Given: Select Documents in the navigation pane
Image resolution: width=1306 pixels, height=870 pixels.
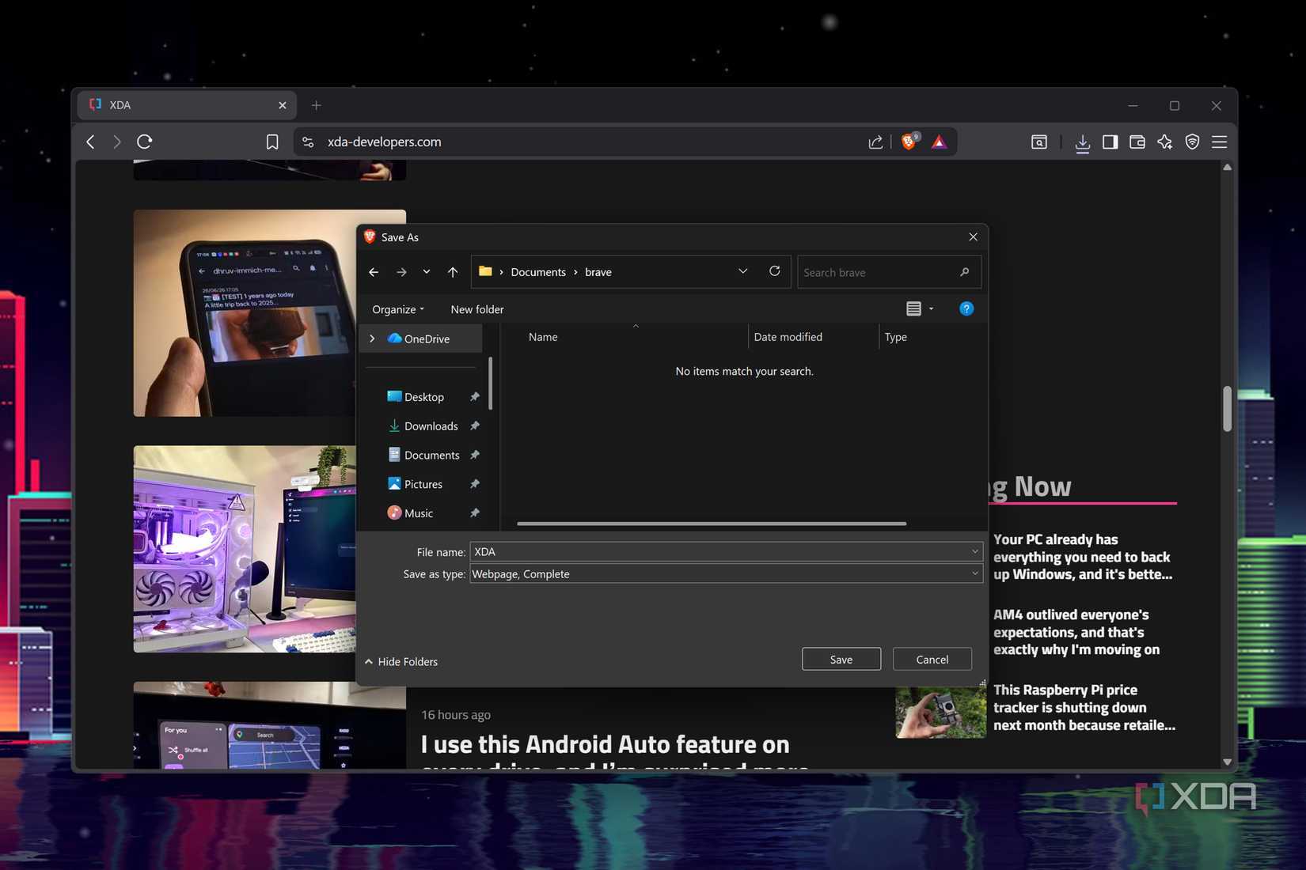Looking at the screenshot, I should 431,456.
